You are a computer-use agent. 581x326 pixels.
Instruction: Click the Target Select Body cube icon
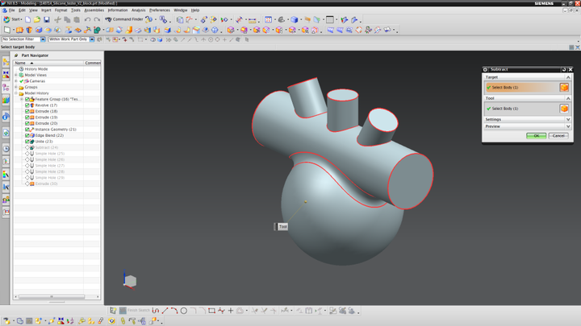(x=564, y=87)
